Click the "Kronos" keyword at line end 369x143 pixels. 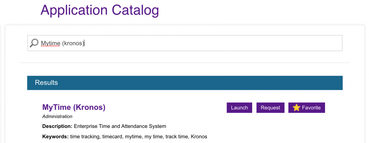[x=199, y=137]
